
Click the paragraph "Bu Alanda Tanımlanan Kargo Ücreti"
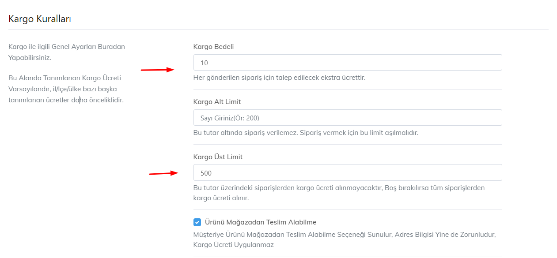point(65,89)
